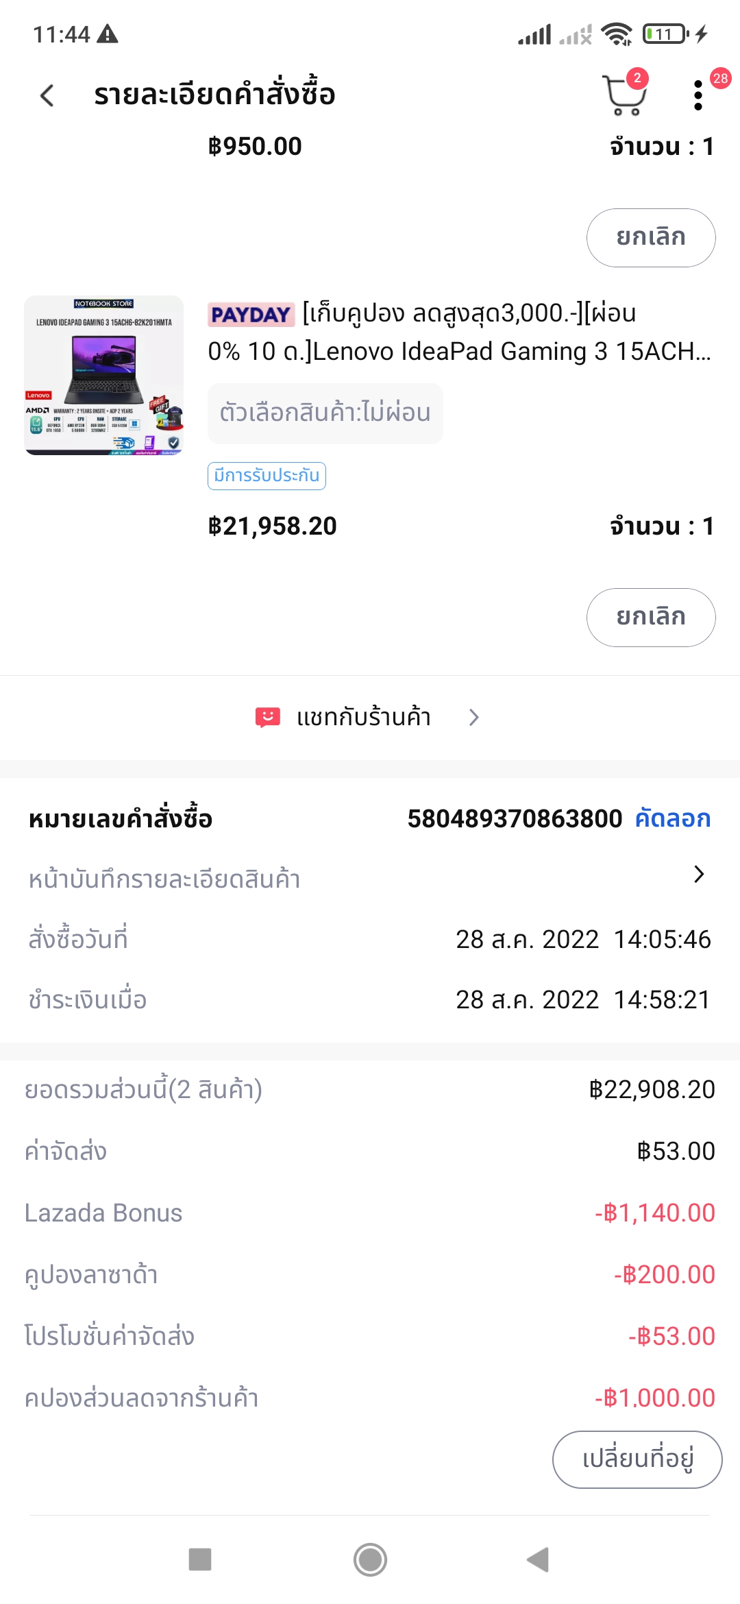Cancel the Lenovo IdeaPad Gaming 3 item
740x1604 pixels.
[x=650, y=617]
